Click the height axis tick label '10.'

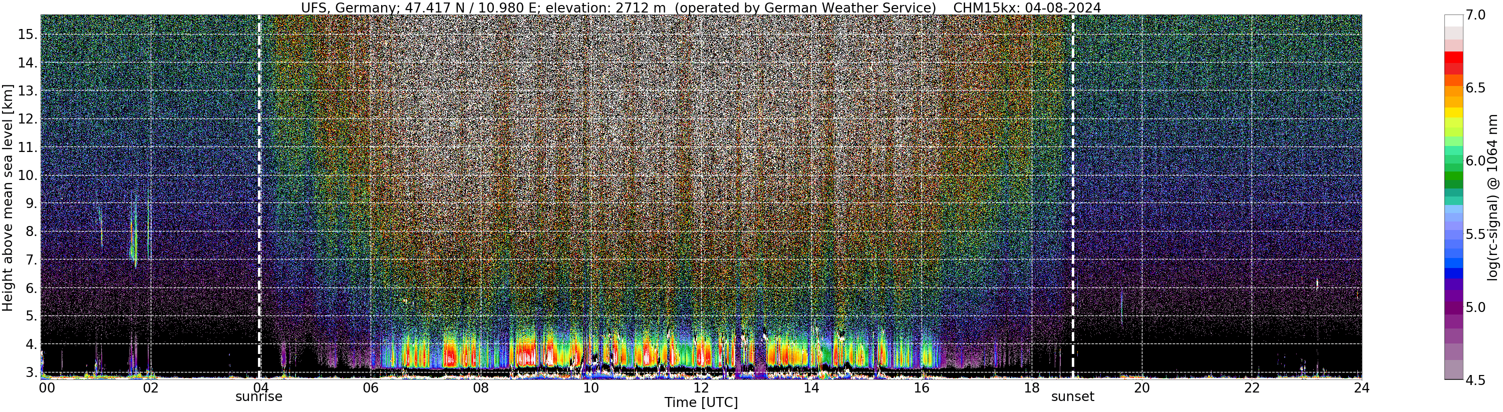(28, 175)
